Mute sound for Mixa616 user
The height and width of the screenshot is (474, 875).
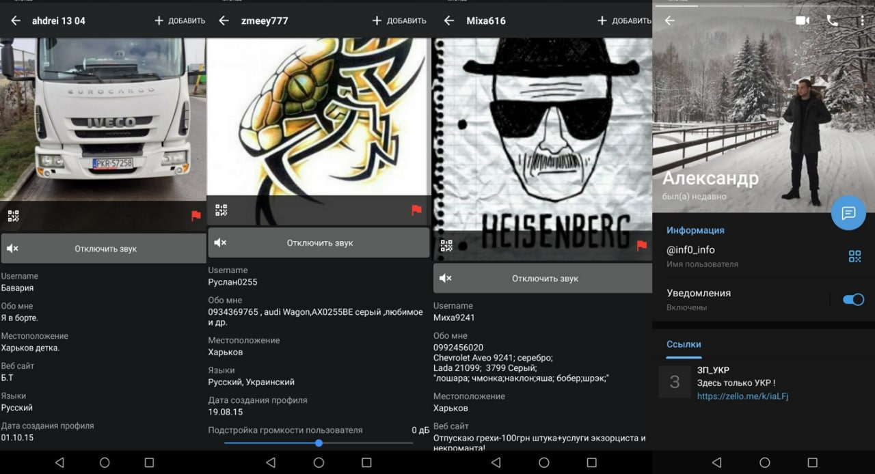[543, 278]
